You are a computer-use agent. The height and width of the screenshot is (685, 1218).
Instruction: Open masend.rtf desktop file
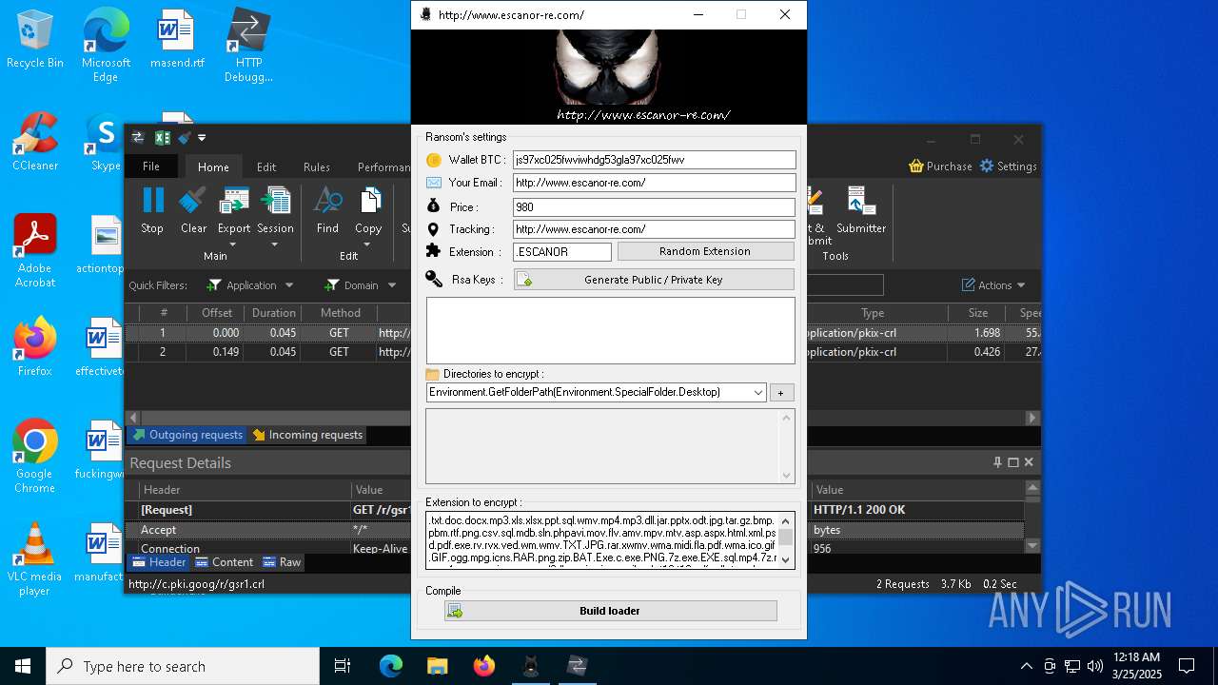[x=177, y=39]
